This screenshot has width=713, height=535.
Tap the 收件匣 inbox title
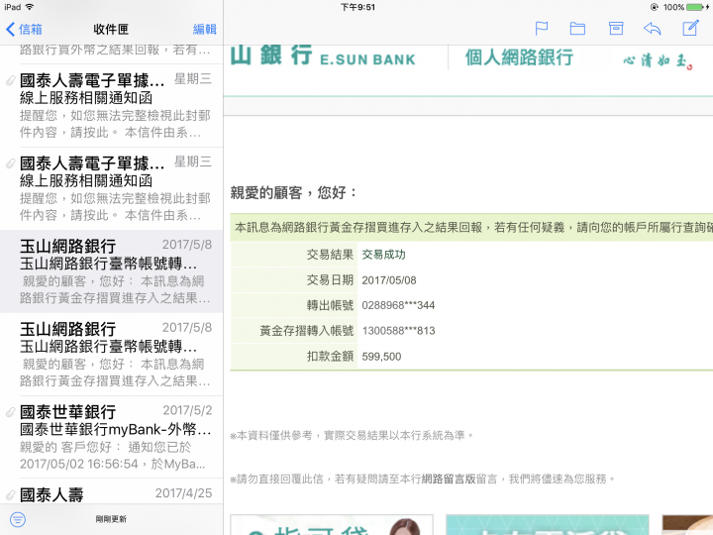112,30
